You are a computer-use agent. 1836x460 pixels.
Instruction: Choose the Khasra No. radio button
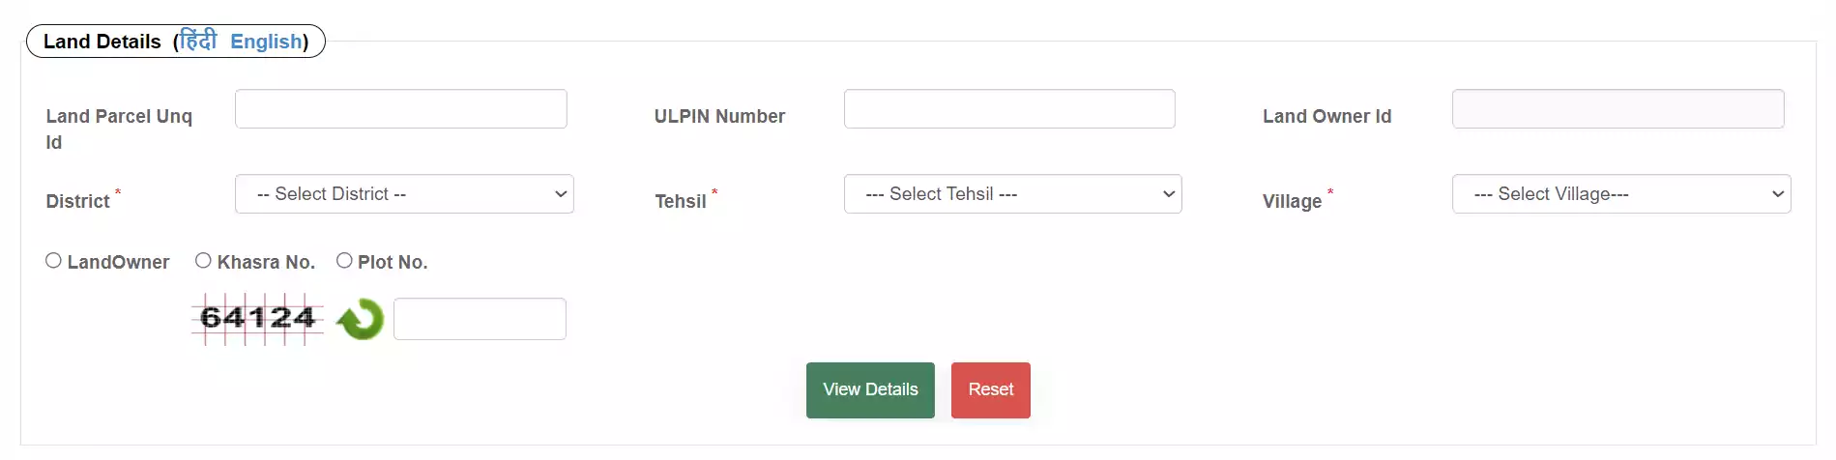click(x=203, y=261)
